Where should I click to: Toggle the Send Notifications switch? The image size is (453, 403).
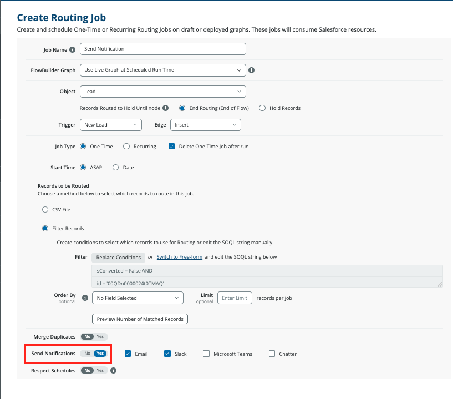[94, 354]
